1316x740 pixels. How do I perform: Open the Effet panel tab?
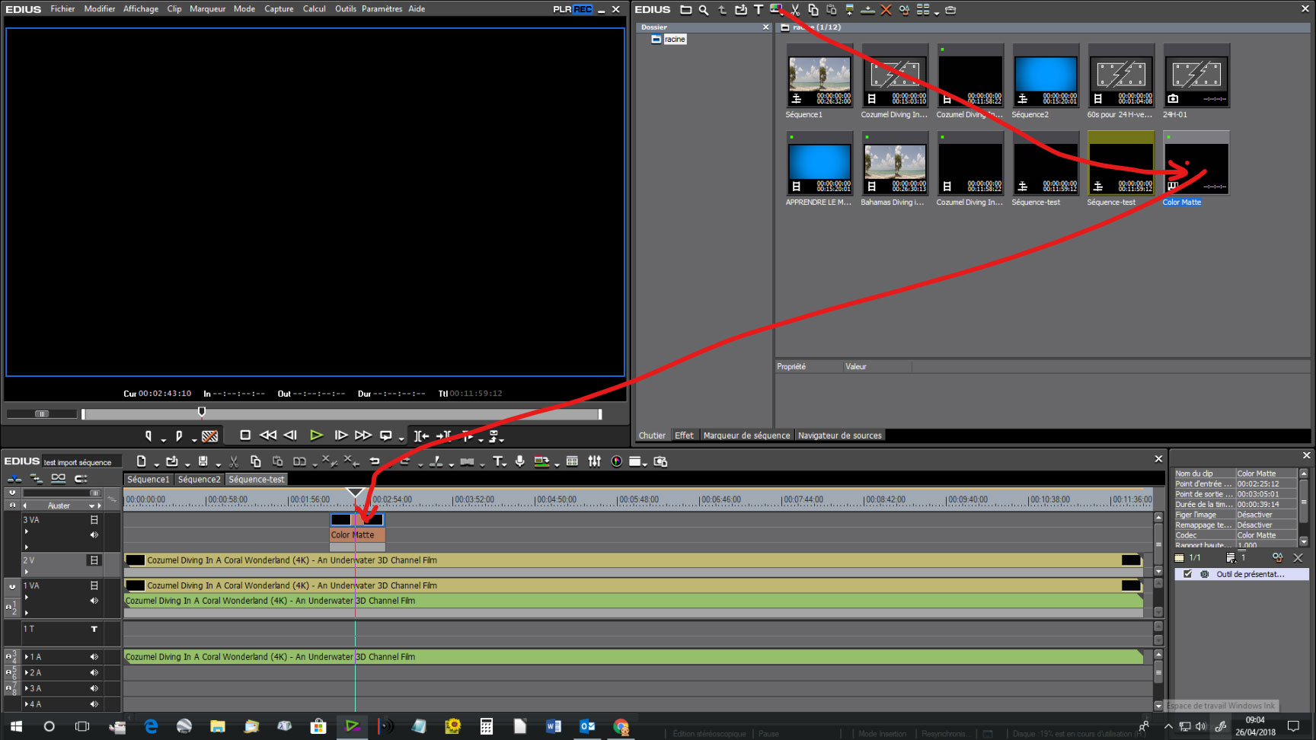click(x=684, y=435)
